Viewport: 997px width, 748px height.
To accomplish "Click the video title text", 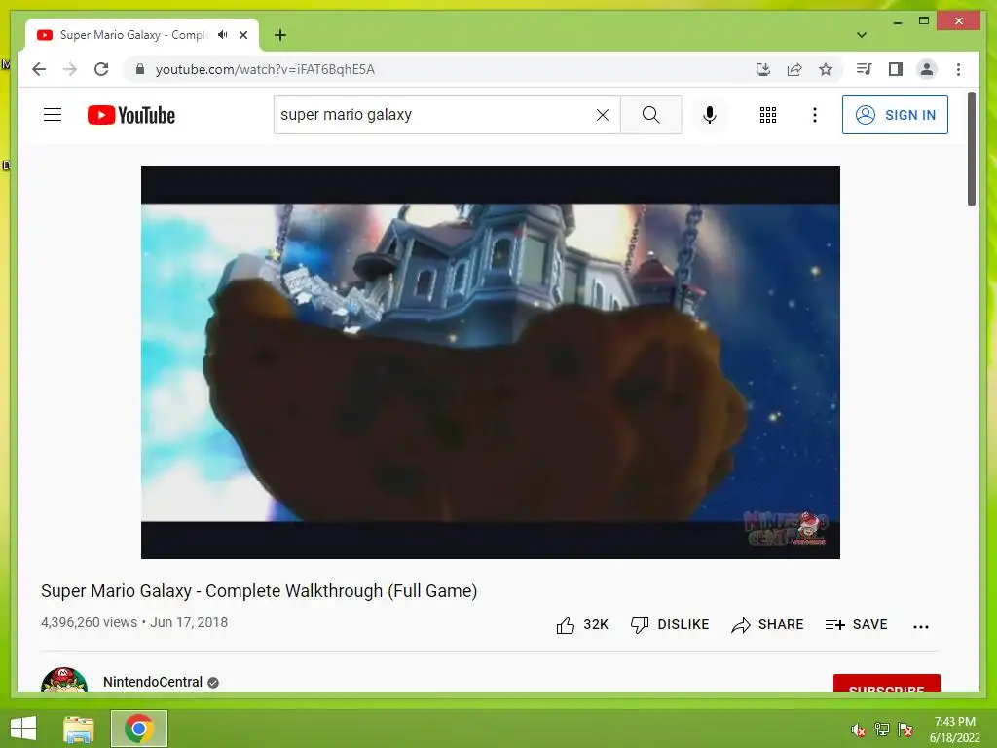I will click(259, 591).
